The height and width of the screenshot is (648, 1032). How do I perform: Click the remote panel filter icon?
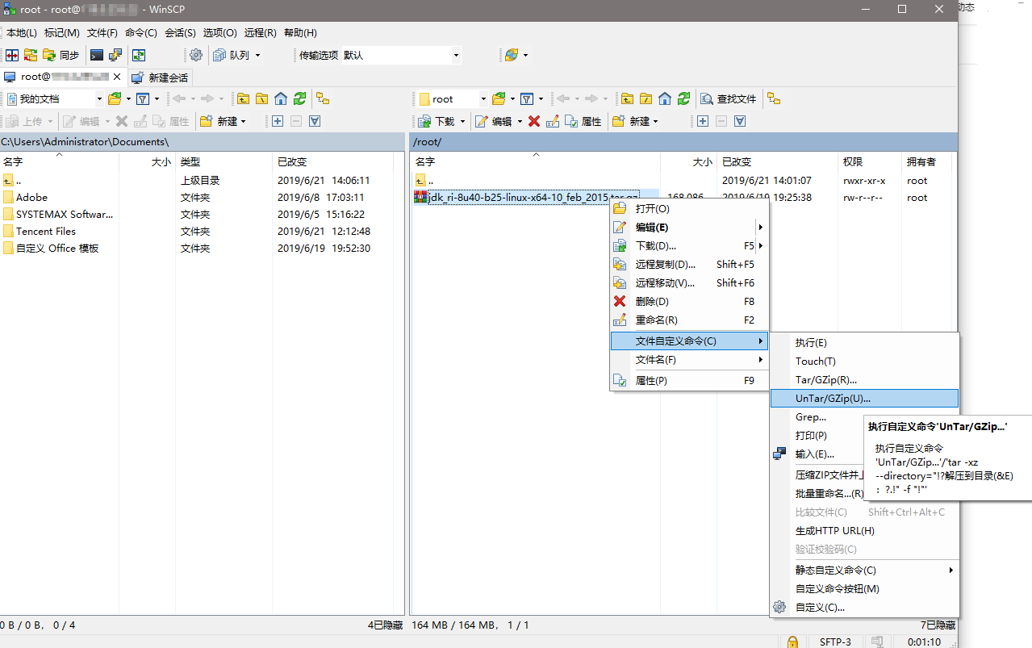tap(527, 98)
